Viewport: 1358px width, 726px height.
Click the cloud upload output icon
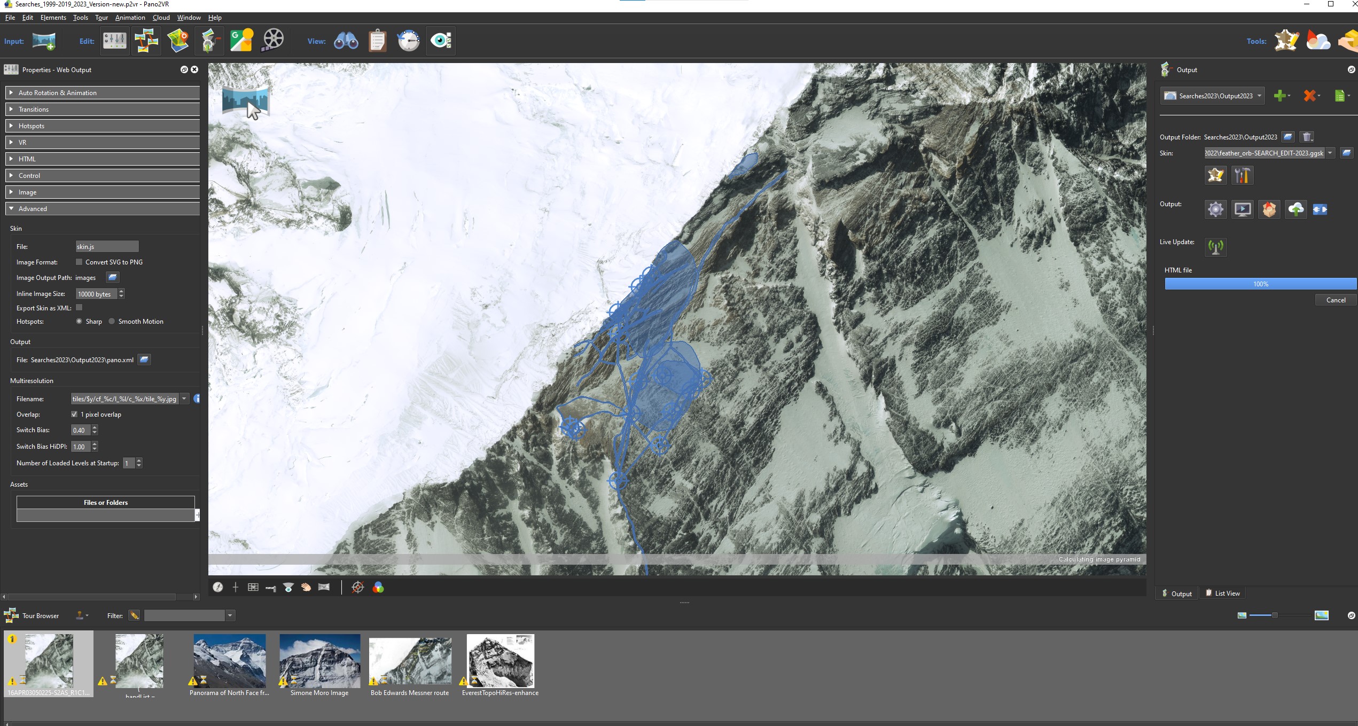[1296, 209]
